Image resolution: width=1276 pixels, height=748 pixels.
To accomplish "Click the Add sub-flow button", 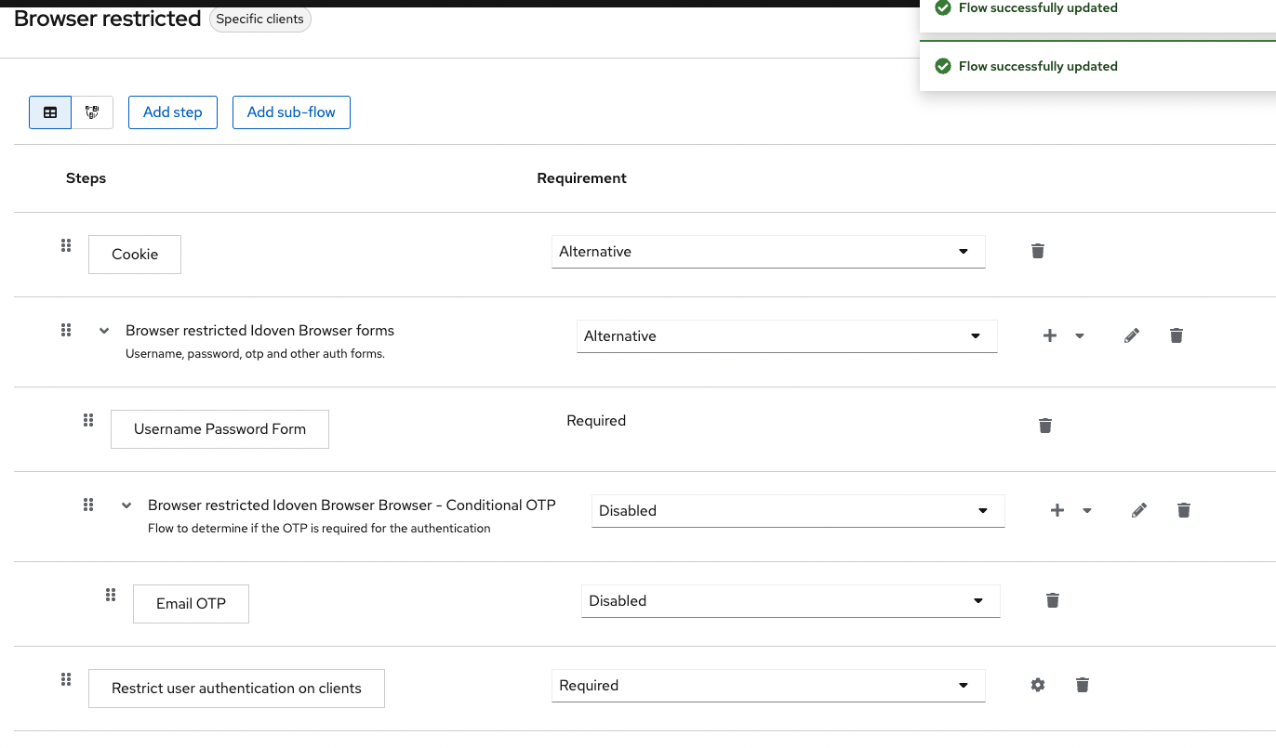I will click(291, 112).
